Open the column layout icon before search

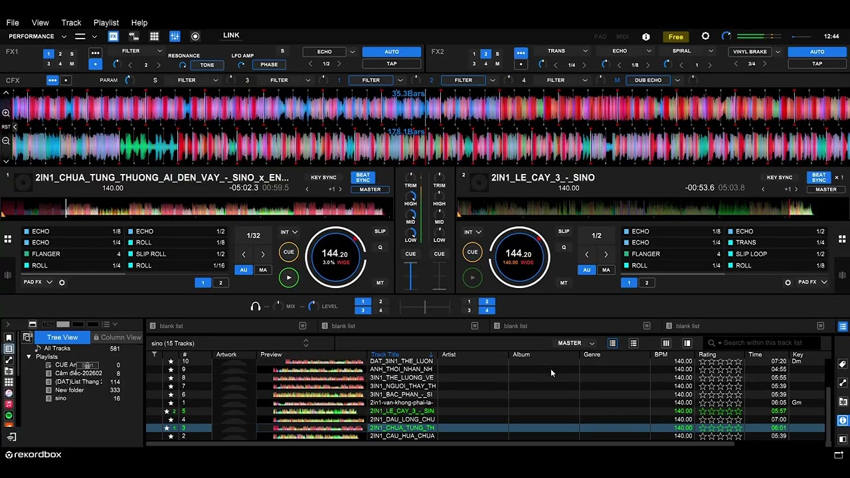666,343
